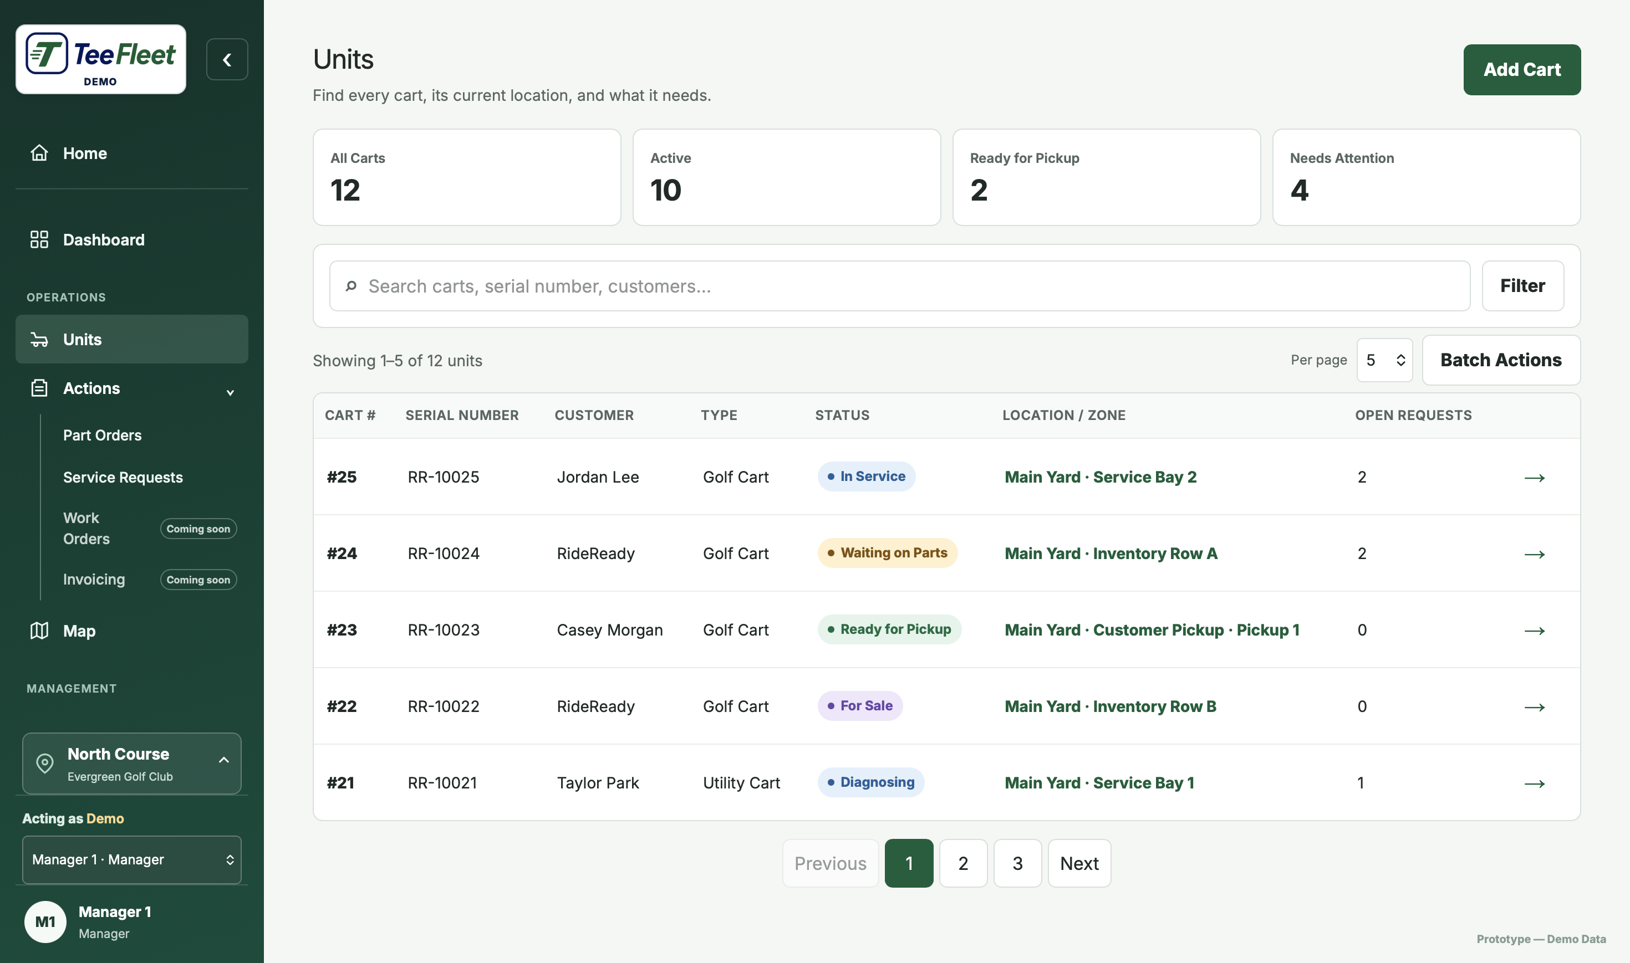This screenshot has height=963, width=1630.
Task: Open Part Orders under Actions
Action: click(102, 436)
